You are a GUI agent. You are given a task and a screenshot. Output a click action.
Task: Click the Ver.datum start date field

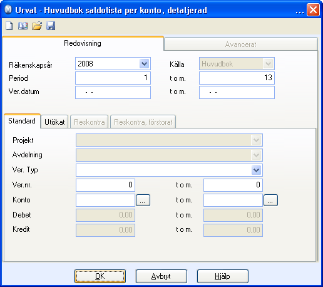coord(113,92)
